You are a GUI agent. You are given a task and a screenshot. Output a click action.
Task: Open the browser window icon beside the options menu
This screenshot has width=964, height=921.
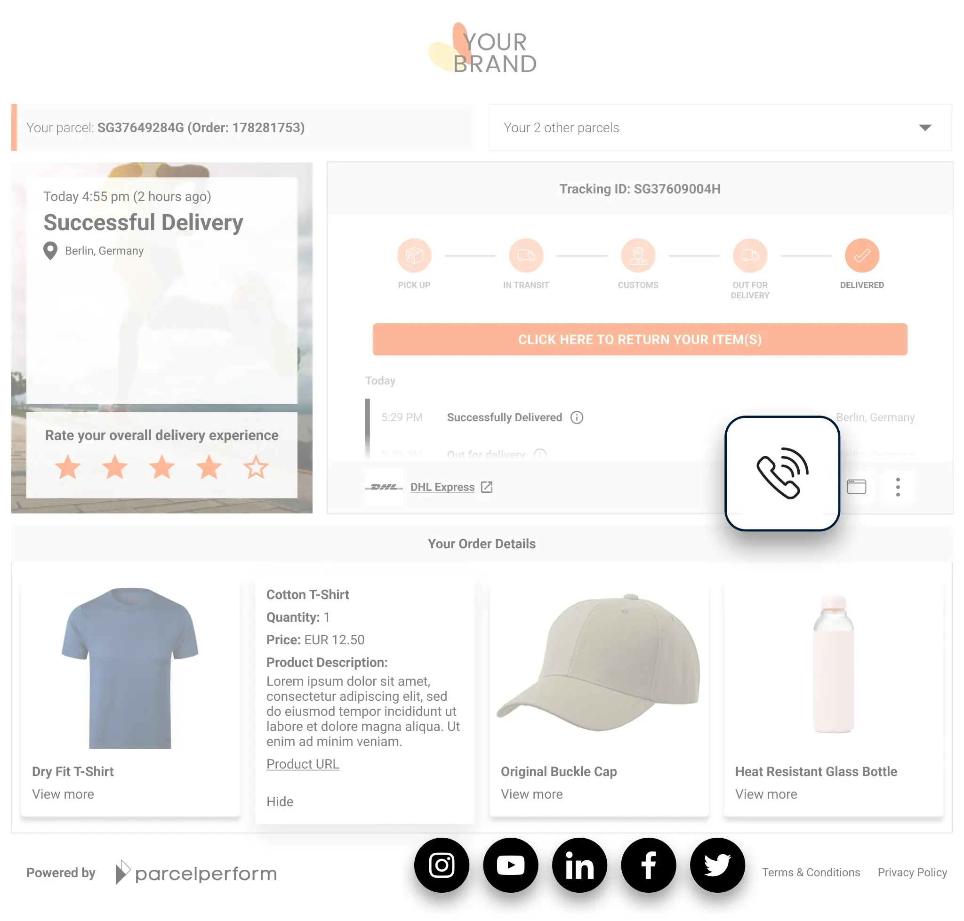pos(857,487)
